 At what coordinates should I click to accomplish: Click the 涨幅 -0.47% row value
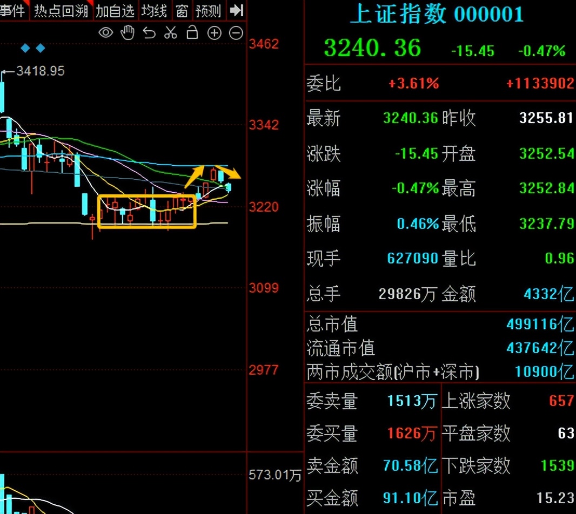[415, 188]
